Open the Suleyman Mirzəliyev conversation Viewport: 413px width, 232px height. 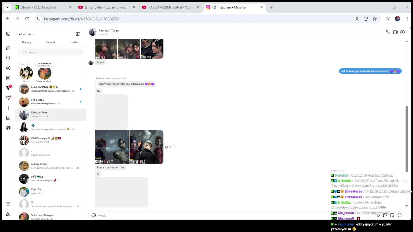(50, 216)
